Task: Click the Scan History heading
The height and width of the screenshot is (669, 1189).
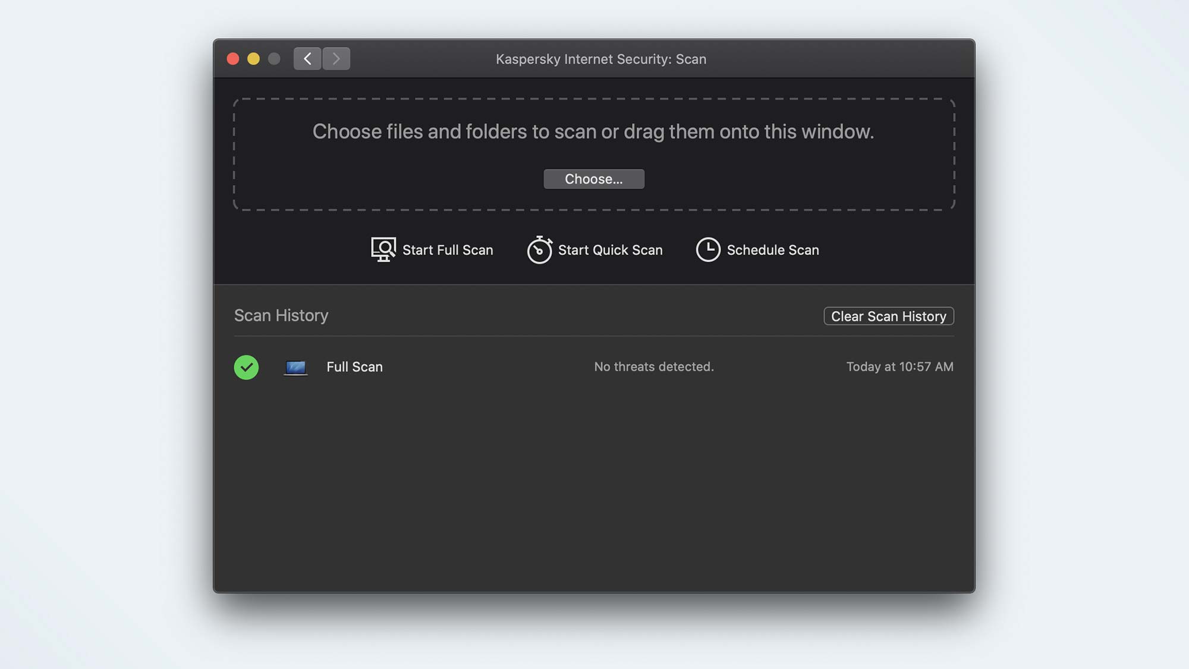Action: [x=281, y=315]
